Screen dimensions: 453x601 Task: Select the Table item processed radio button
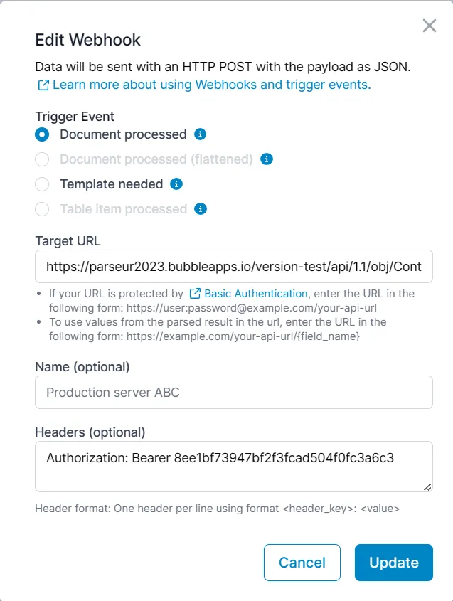click(43, 209)
